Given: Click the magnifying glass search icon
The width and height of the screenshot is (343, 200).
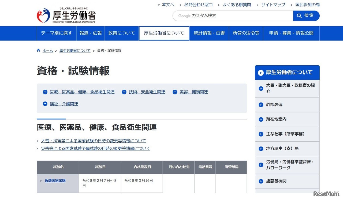Looking at the screenshot, I should (299, 16).
